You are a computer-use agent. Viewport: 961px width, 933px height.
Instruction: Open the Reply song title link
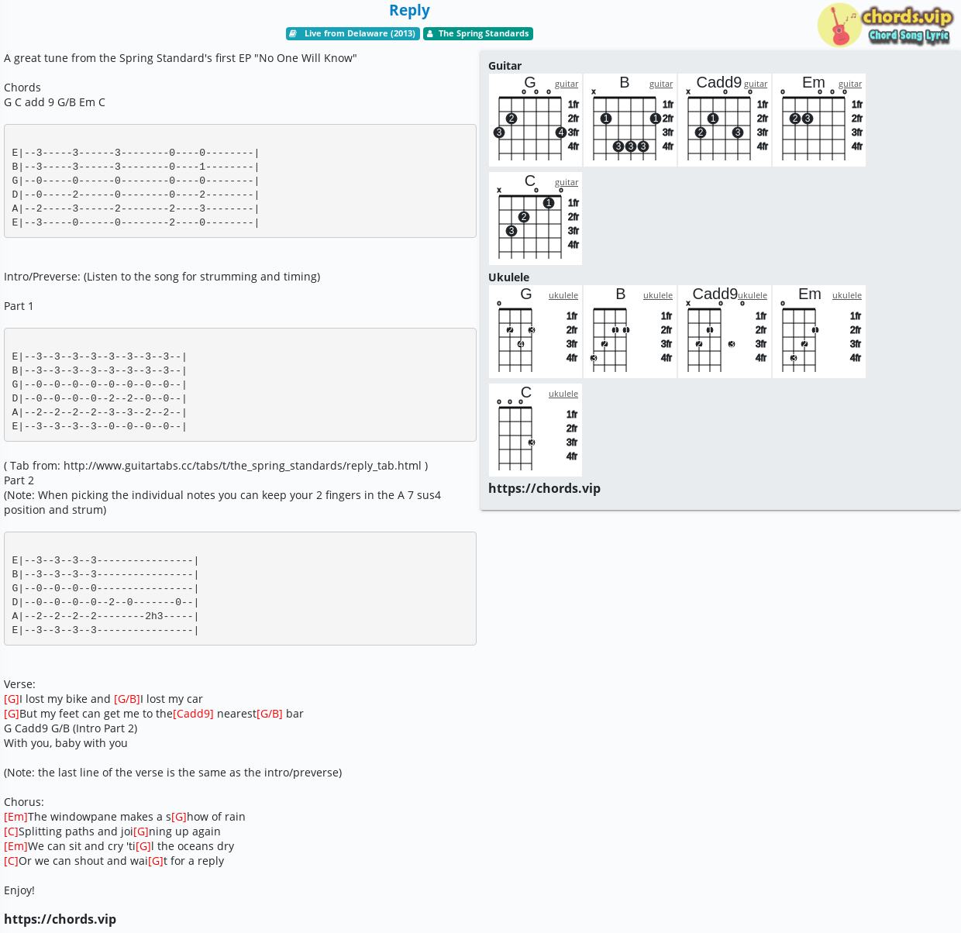[409, 10]
